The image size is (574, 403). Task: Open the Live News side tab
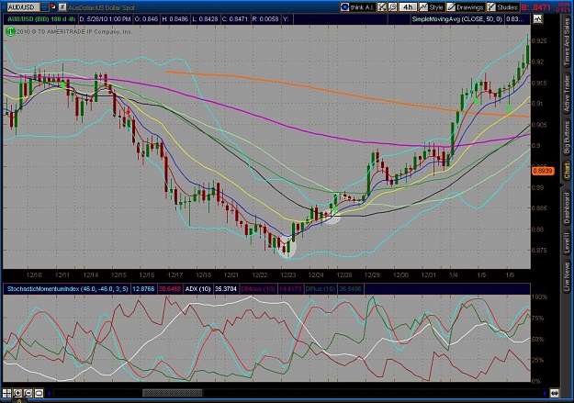[567, 274]
